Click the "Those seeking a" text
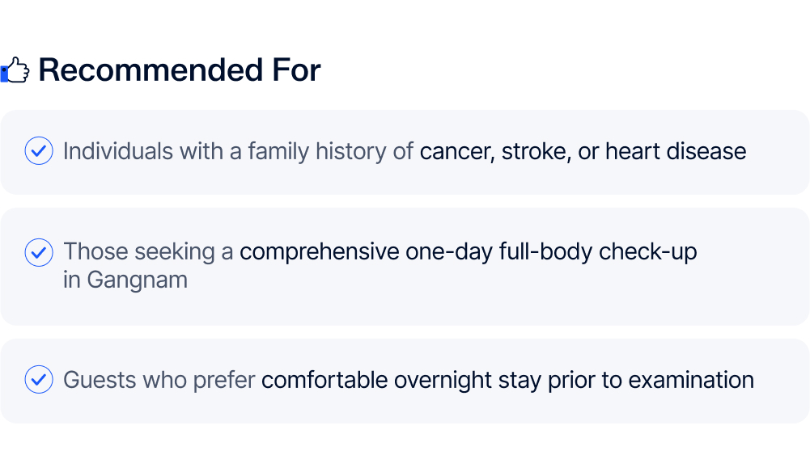 tap(148, 252)
